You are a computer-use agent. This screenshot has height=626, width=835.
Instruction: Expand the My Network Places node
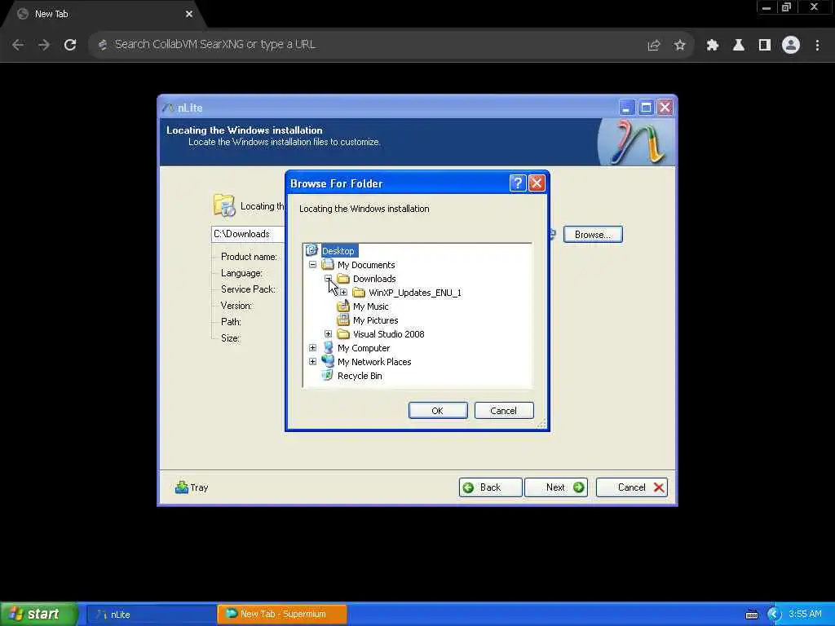pyautogui.click(x=312, y=361)
